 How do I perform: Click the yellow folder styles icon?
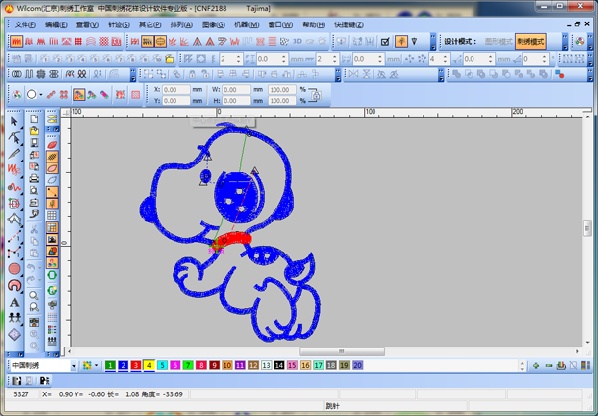click(169, 59)
